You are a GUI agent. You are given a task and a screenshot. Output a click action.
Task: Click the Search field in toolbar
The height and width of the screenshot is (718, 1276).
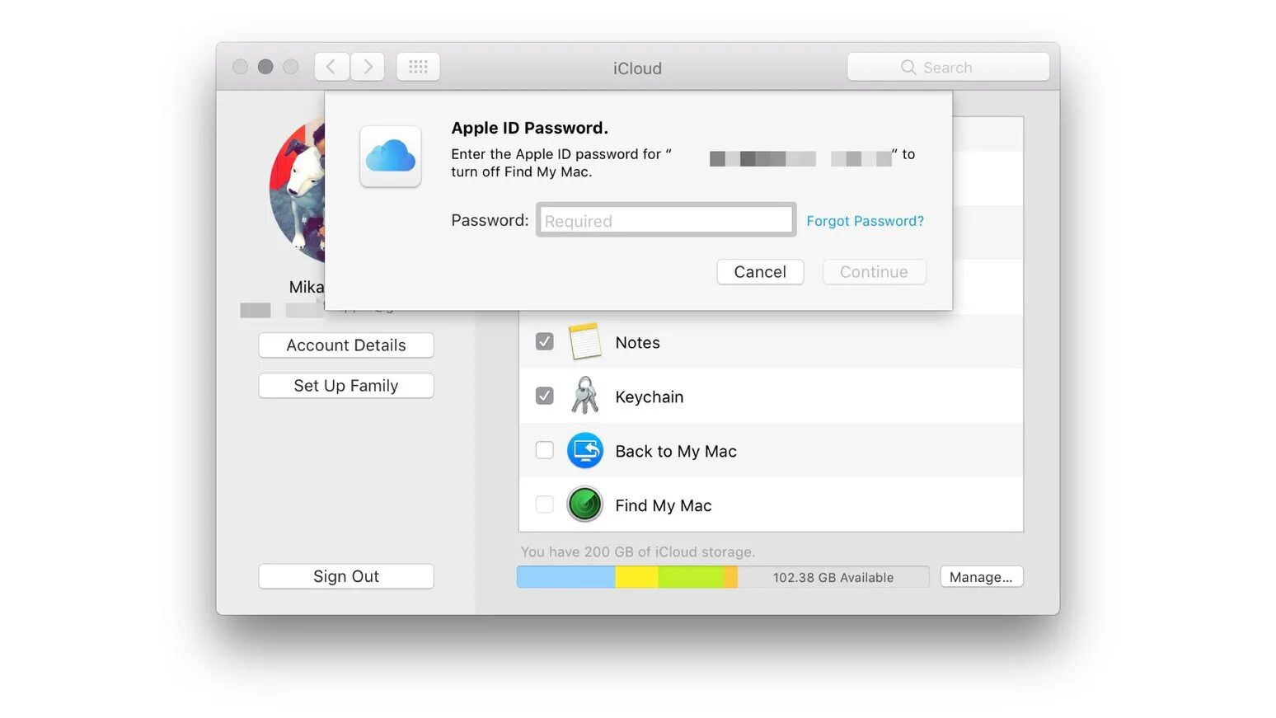point(948,67)
